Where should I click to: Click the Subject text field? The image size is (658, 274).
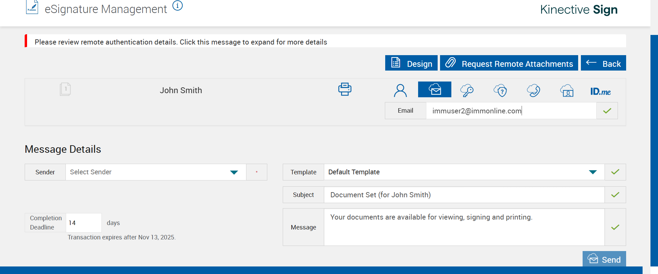[x=464, y=195]
